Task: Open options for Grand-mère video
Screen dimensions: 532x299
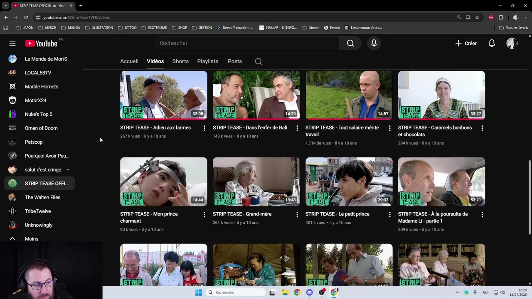Action: point(297,215)
